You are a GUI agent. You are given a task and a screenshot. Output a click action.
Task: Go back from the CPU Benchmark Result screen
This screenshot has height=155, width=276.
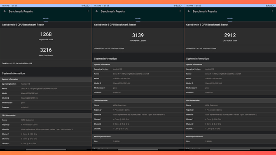pos(5,12)
